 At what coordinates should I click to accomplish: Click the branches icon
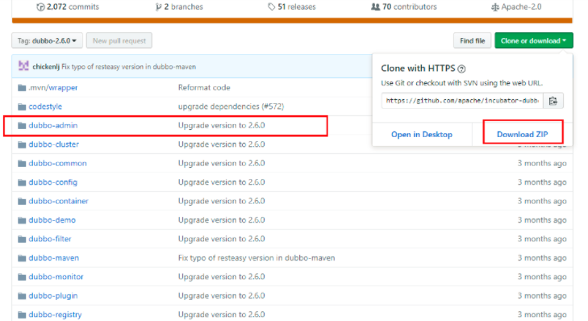[x=159, y=6]
